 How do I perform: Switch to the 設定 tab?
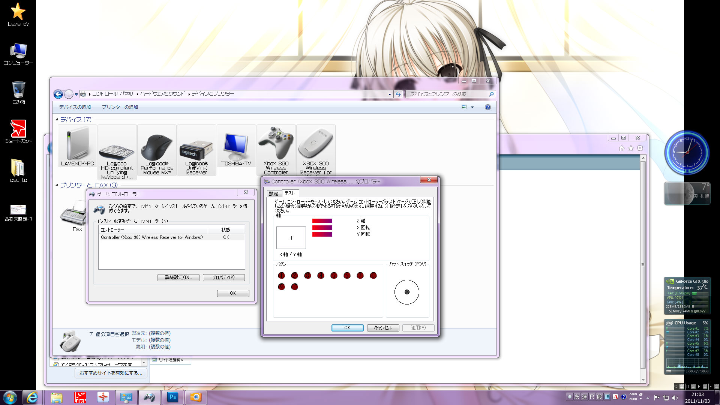[273, 193]
